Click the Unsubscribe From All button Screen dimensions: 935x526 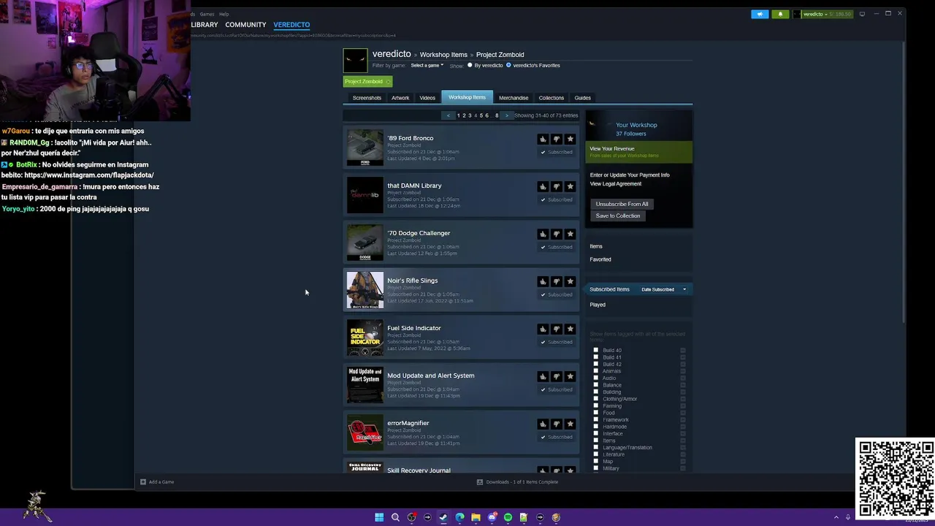[622, 204]
